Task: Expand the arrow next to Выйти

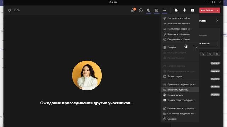Action: tap(217, 10)
